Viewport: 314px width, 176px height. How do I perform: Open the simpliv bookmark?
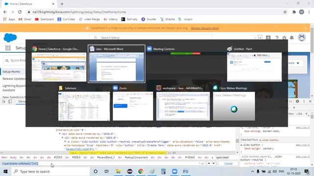tap(185, 19)
